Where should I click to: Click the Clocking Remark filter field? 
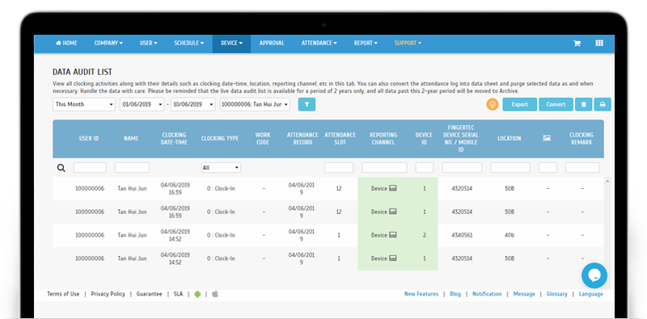click(582, 168)
